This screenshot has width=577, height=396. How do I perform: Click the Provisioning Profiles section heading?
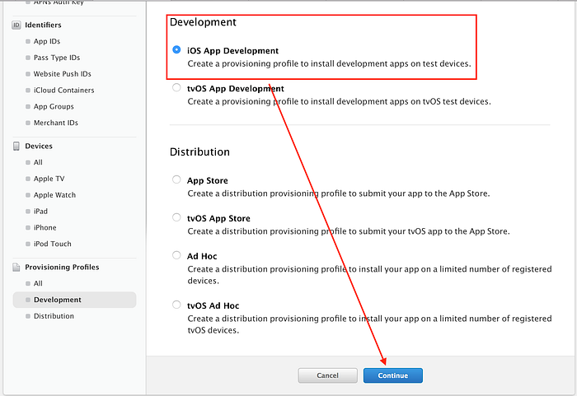pos(62,267)
